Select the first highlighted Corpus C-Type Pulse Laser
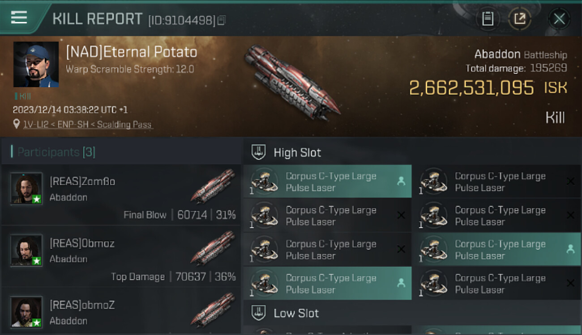The width and height of the screenshot is (582, 335). click(327, 182)
